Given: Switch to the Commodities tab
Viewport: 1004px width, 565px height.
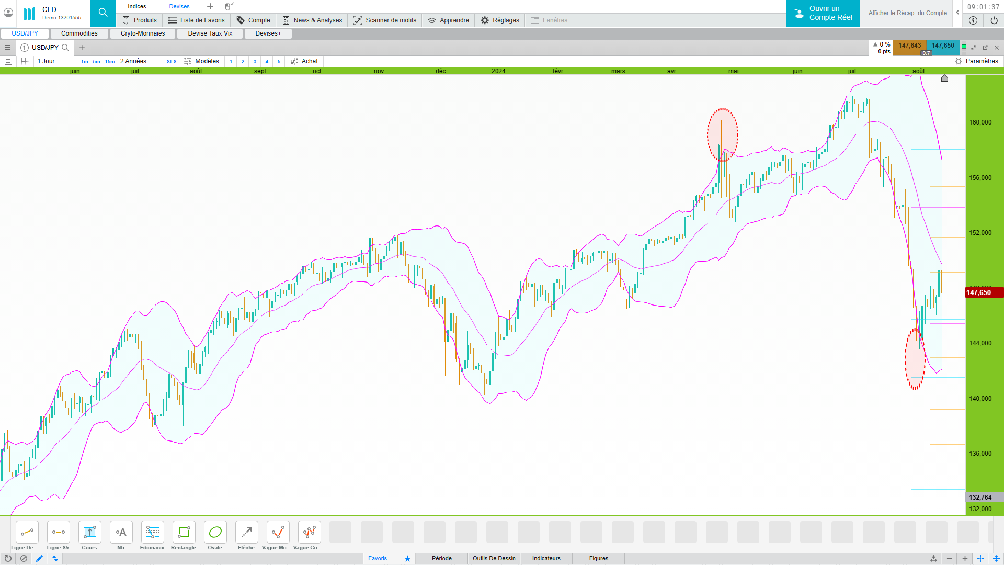Looking at the screenshot, I should tap(79, 33).
